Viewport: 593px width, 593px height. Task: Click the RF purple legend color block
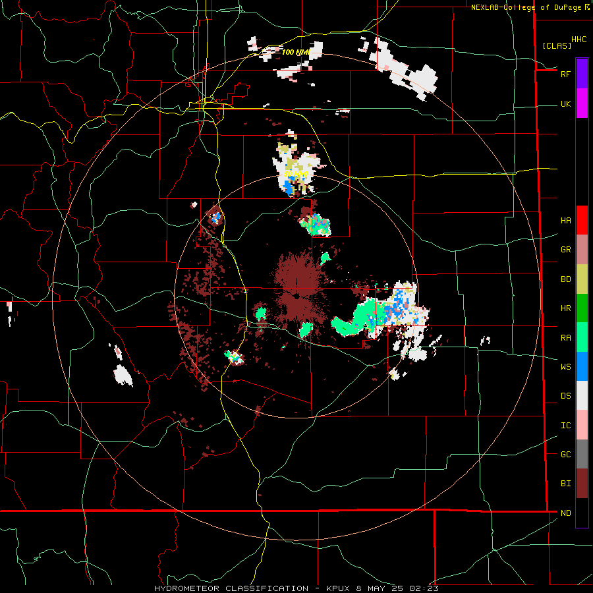pos(582,74)
